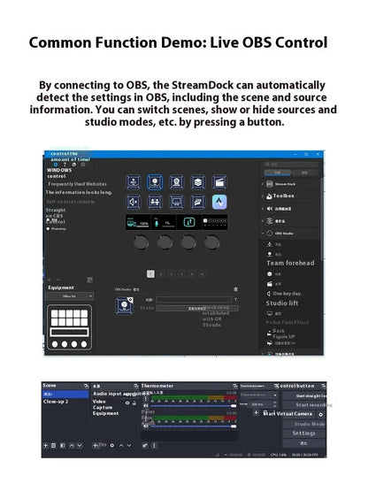Image resolution: width=368 pixels, height=491 pixels.
Task: Click the light-blue arrow logo key
Action: [x=219, y=202]
